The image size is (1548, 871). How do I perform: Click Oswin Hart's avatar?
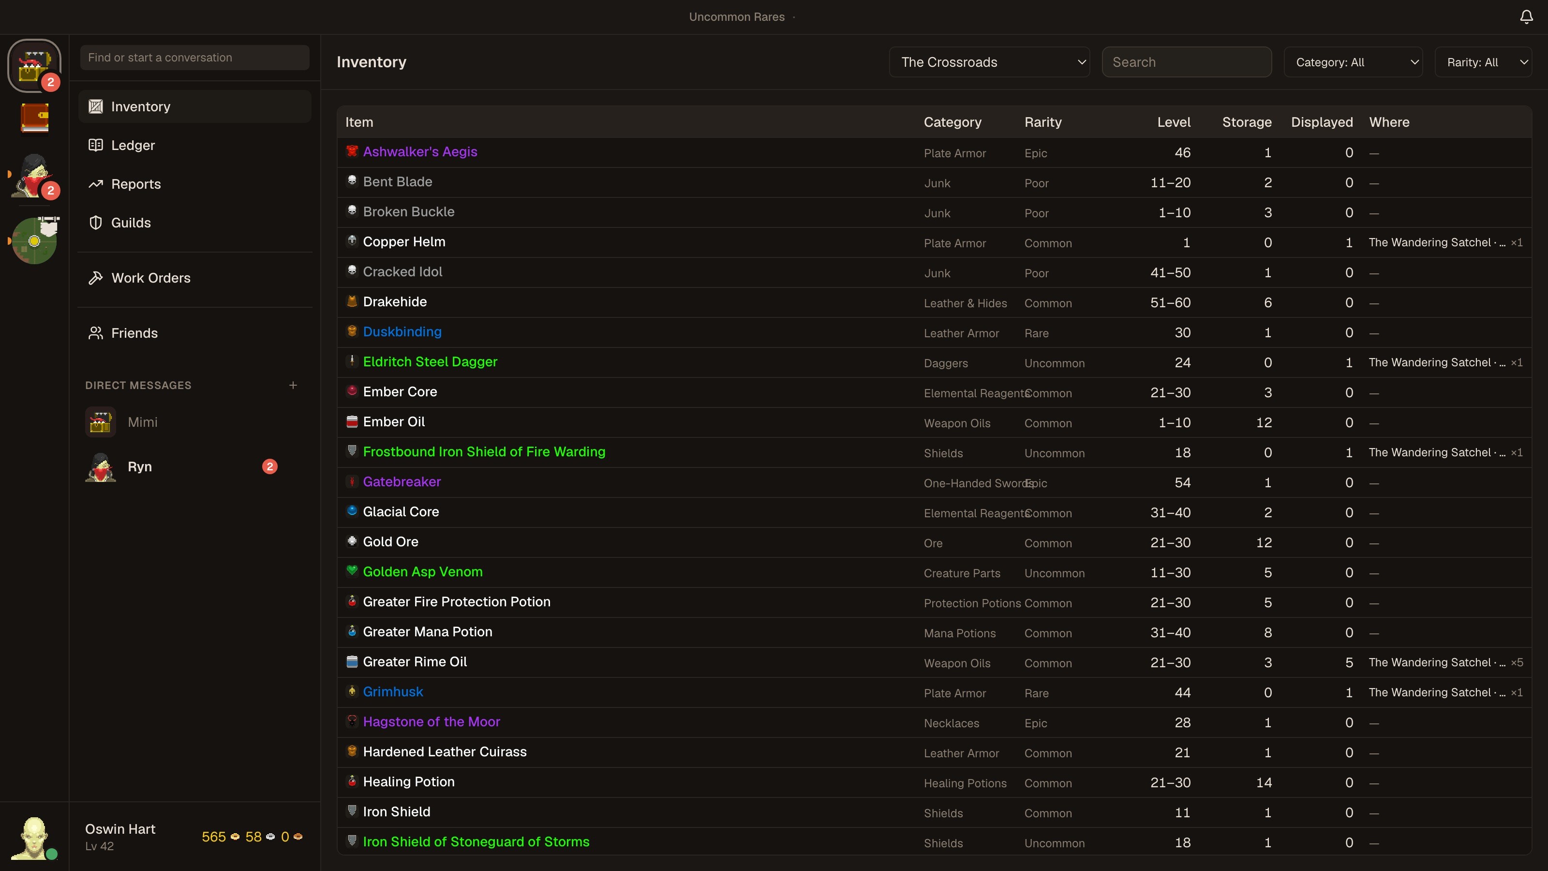(x=34, y=837)
